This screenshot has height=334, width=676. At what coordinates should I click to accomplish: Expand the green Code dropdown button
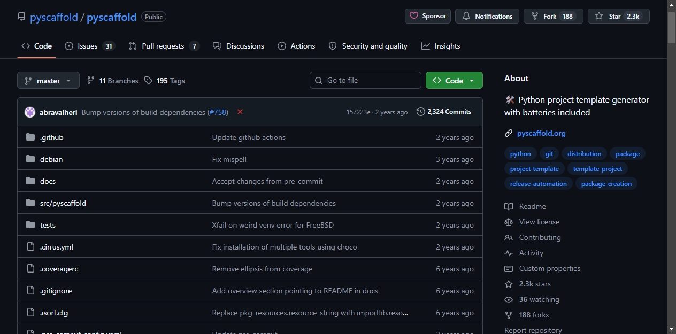coord(454,80)
